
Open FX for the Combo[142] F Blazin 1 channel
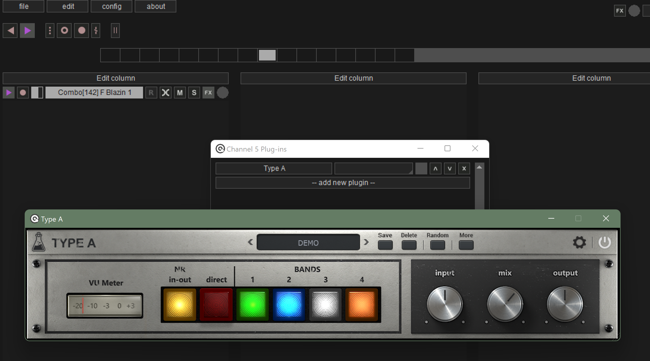point(208,93)
